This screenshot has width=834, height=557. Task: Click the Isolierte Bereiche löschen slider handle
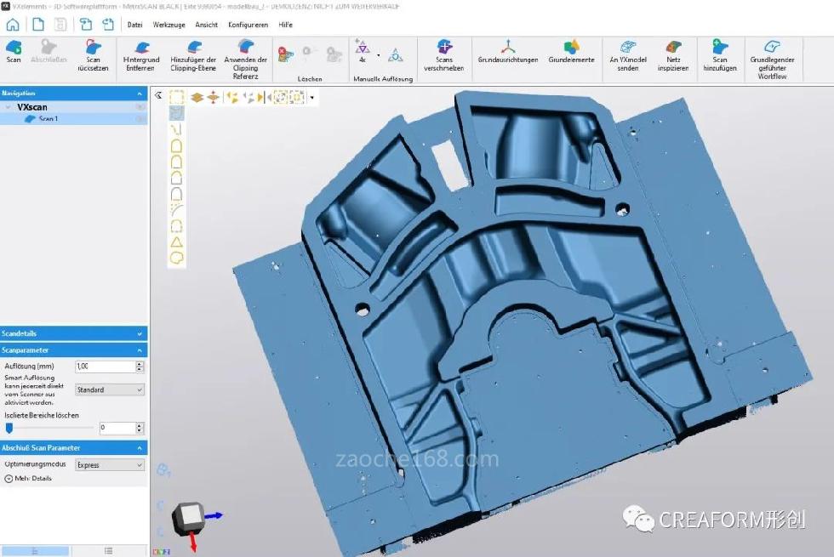tap(10, 428)
